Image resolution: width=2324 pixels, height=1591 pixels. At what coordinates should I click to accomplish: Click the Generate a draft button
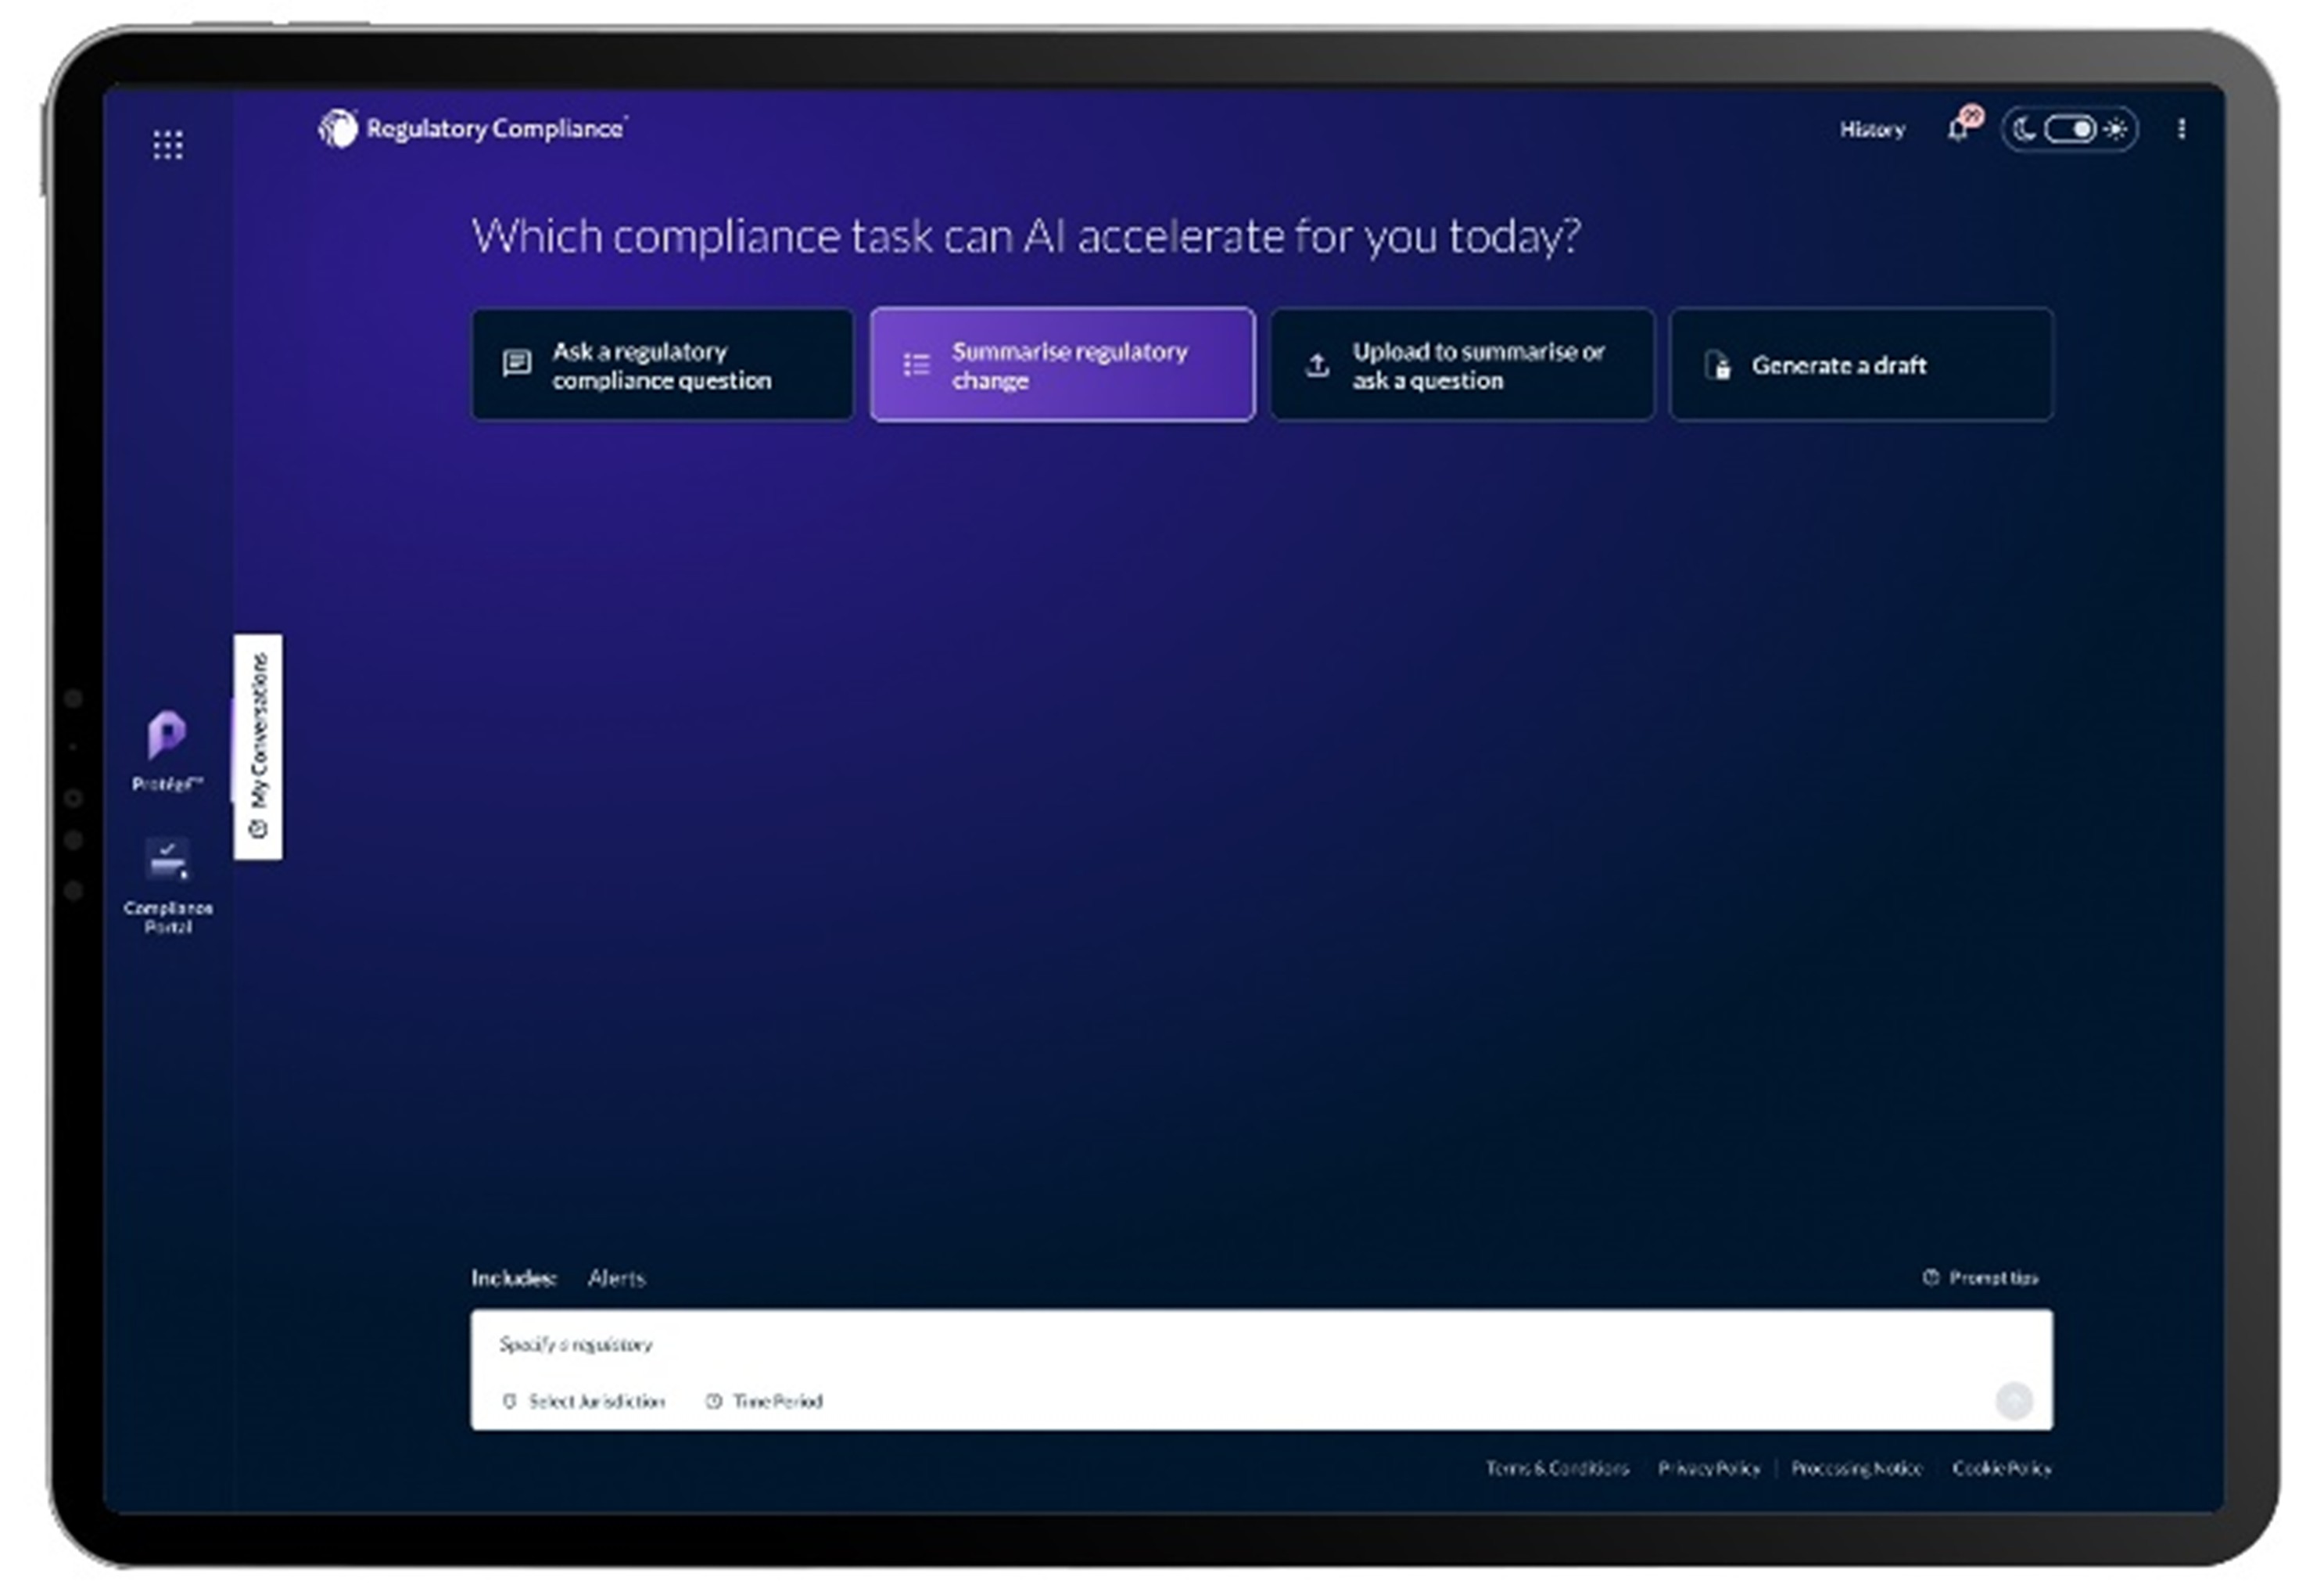1861,365
